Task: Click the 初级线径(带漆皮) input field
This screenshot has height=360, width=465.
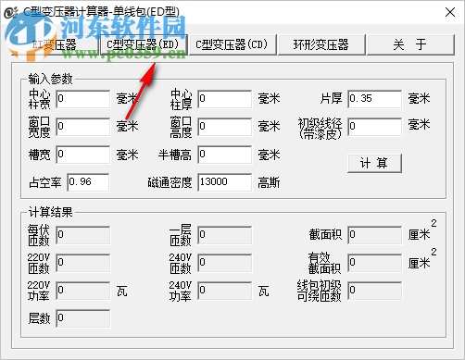Action: click(x=375, y=127)
